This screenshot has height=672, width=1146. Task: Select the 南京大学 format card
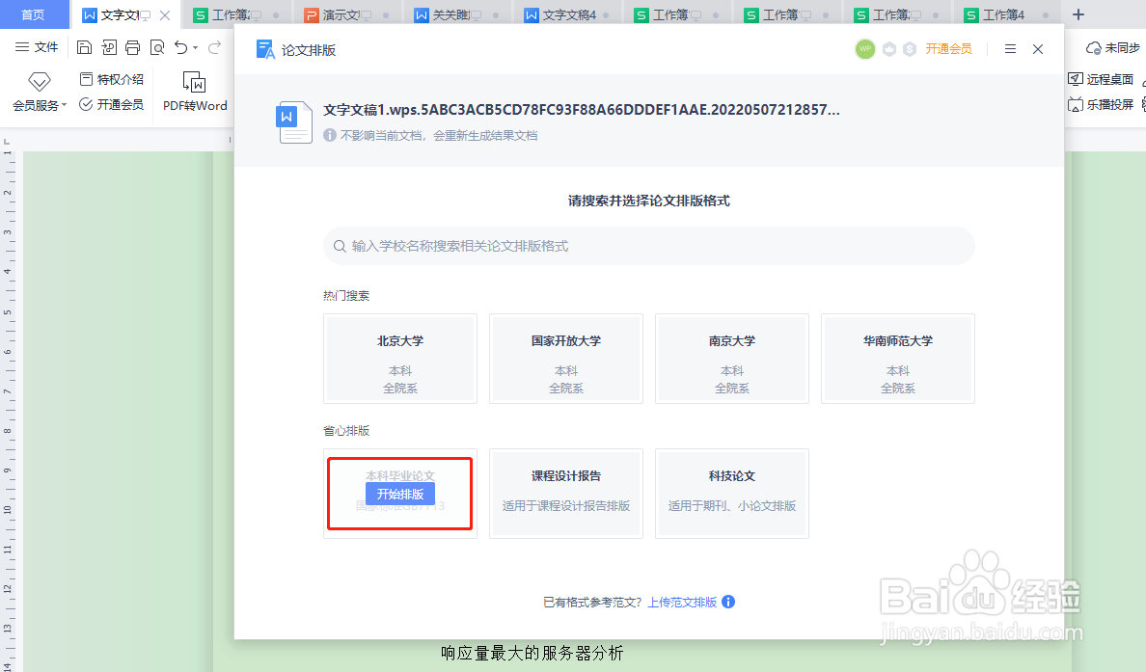click(x=732, y=359)
